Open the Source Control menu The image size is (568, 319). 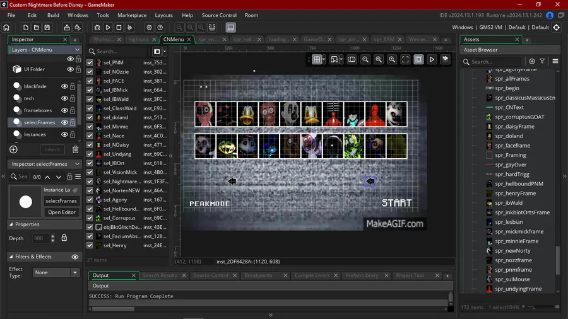point(219,15)
